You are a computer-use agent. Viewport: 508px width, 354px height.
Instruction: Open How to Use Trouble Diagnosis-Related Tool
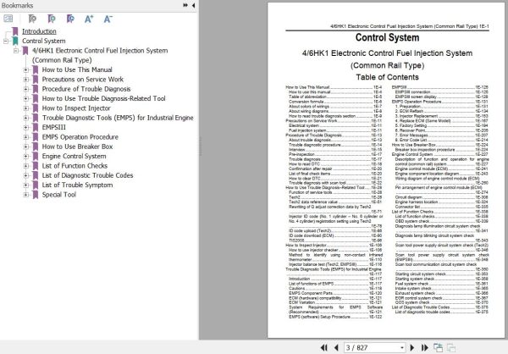coord(103,98)
